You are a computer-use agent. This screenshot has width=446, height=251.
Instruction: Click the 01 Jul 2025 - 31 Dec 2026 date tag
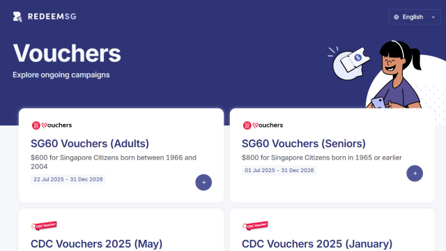tap(279, 170)
